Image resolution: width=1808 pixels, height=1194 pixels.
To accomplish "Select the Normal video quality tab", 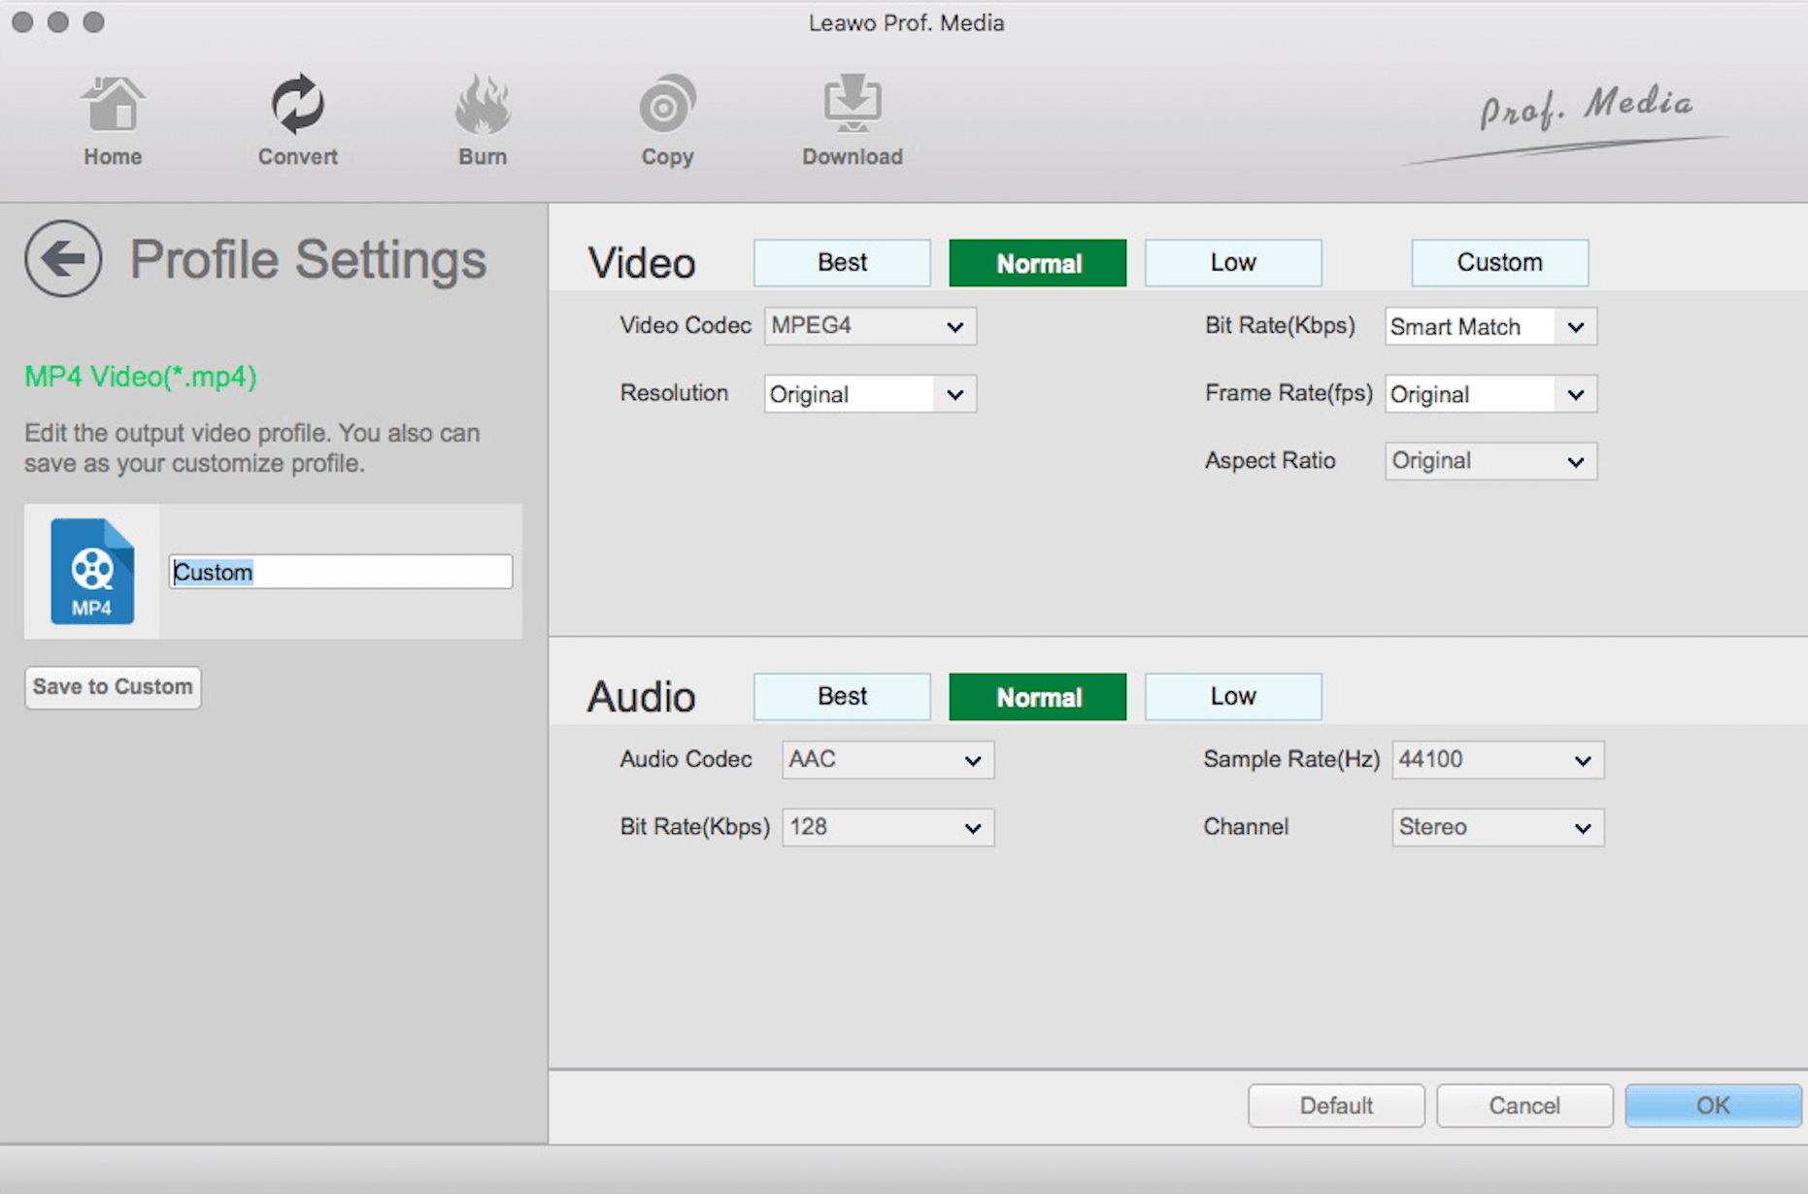I will pos(1036,262).
